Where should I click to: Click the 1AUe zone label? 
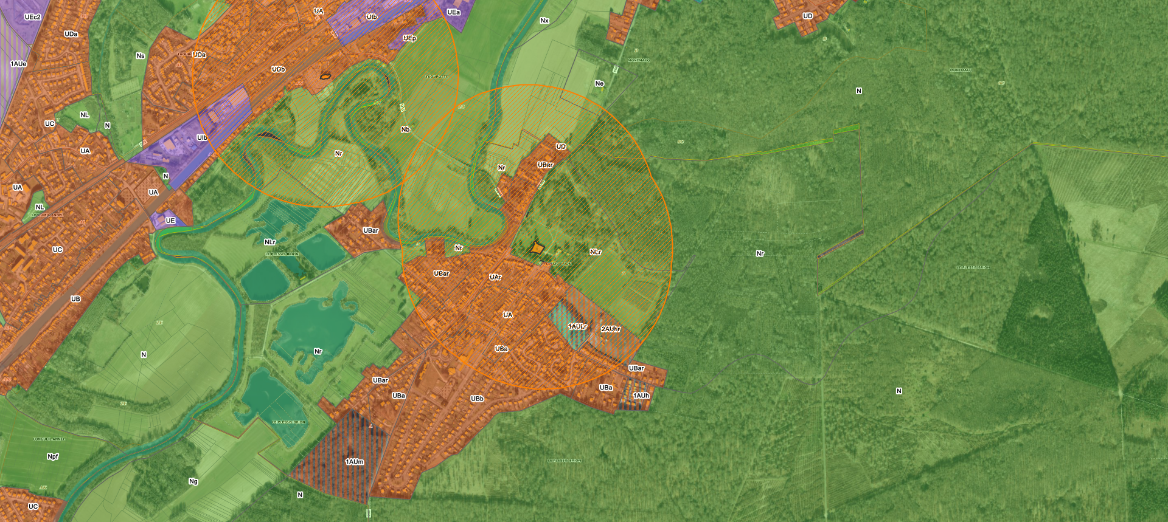pos(18,64)
